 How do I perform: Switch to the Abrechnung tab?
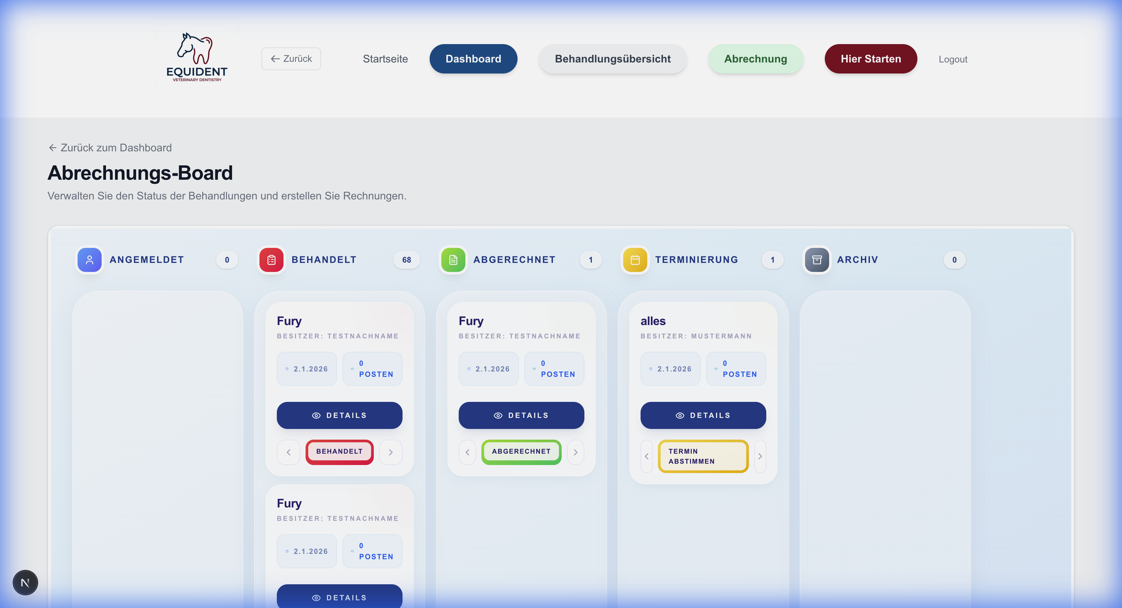(x=755, y=59)
